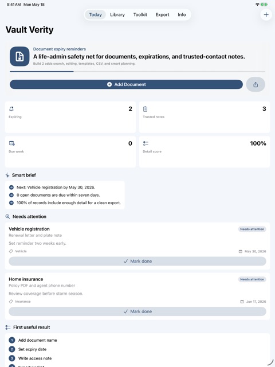The width and height of the screenshot is (275, 367).
Task: Click the share icon beside Add Document
Action: (x=256, y=84)
